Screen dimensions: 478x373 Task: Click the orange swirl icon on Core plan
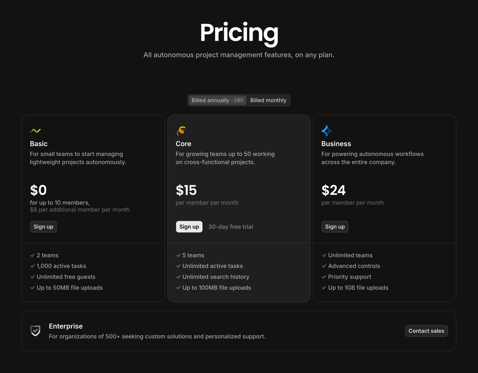point(181,130)
